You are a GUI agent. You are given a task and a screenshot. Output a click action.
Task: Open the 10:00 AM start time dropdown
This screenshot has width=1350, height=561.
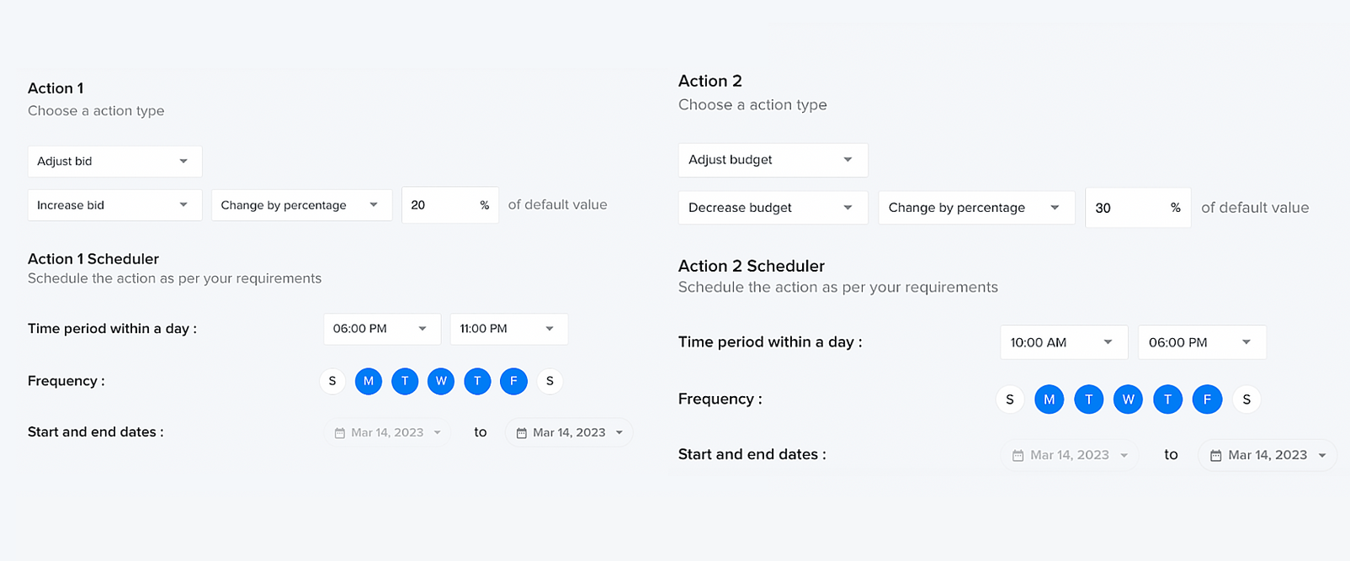pos(1064,342)
